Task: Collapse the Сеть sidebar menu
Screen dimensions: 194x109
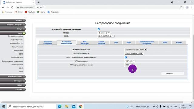Action: tap(13, 33)
